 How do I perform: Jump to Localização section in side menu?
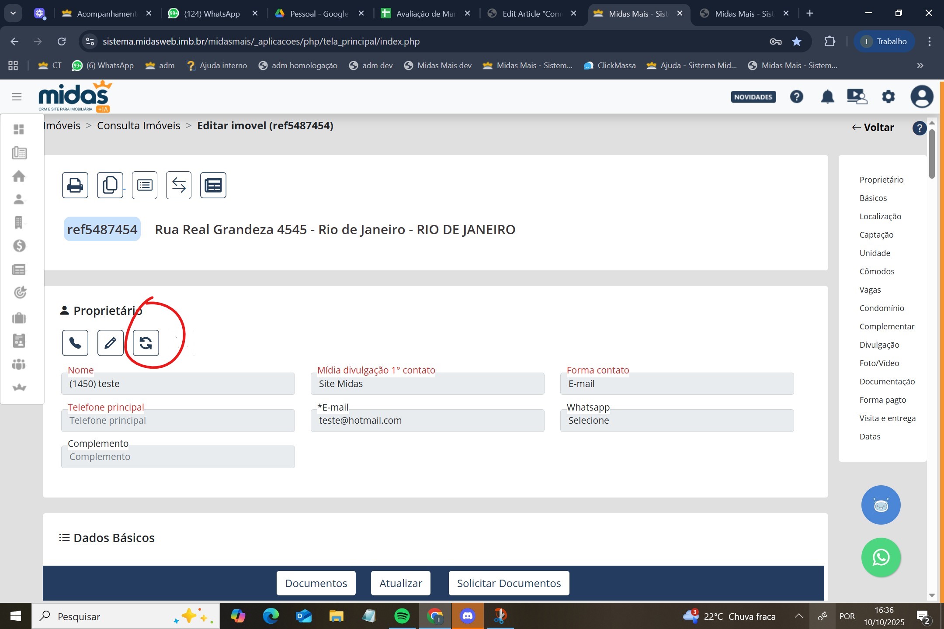880,217
